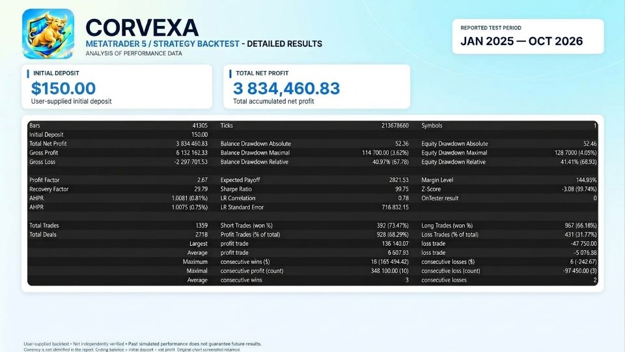Select Long Trades value "967 (66.18%)"
Screen dimensions: 625x352
pos(581,226)
